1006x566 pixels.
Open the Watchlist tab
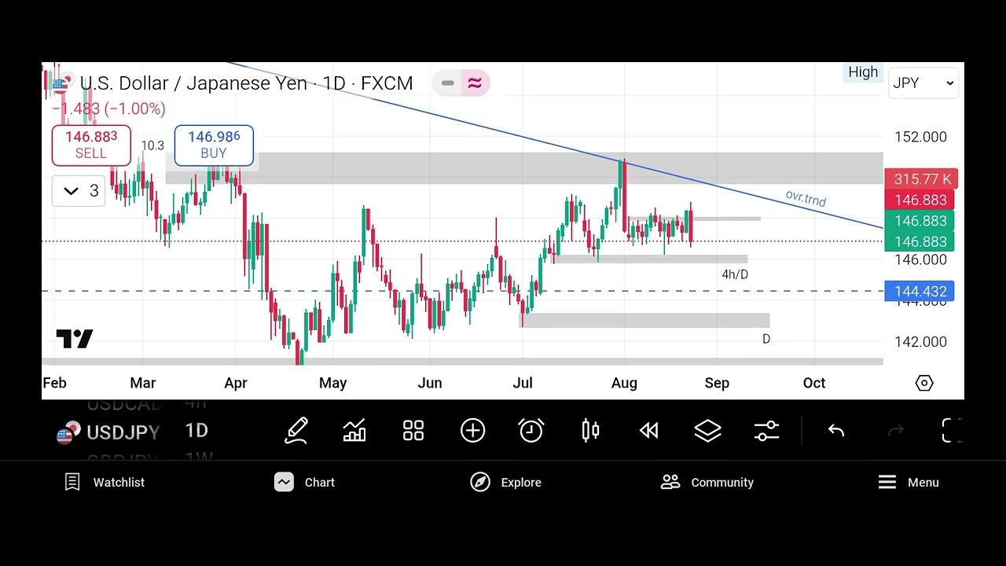point(105,483)
